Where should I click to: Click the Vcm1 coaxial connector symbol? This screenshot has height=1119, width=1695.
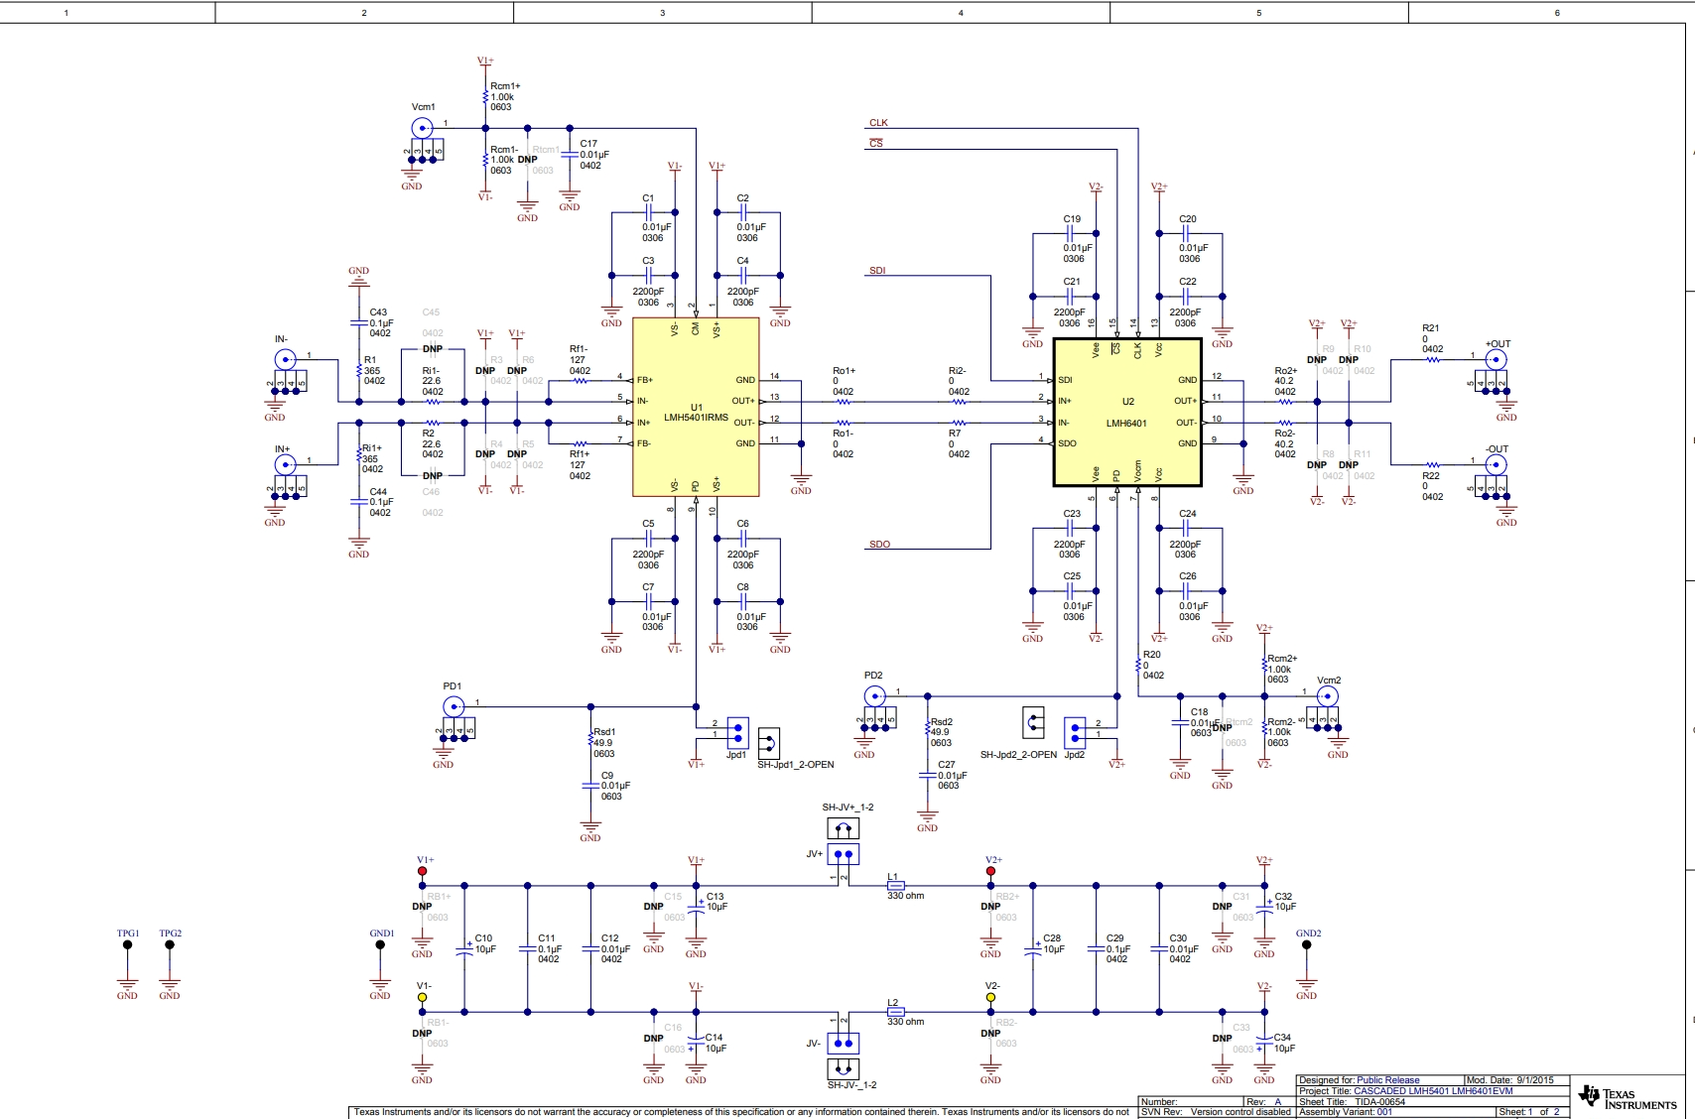(x=422, y=128)
